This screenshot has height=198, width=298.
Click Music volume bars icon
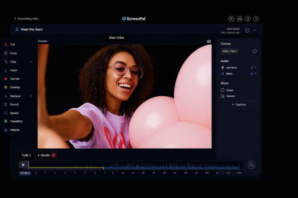pyautogui.click(x=251, y=73)
